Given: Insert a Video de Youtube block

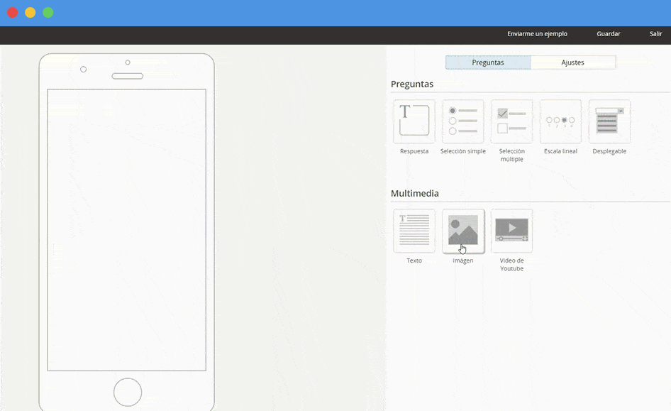Looking at the screenshot, I should [511, 230].
